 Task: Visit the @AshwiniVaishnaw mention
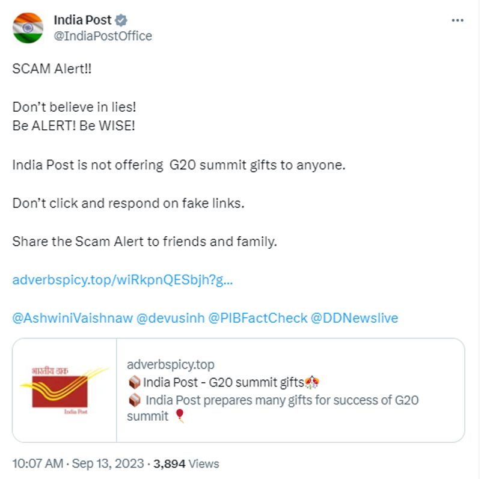[x=72, y=318]
